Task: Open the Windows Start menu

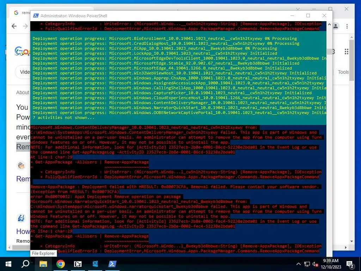Action: 8,264
